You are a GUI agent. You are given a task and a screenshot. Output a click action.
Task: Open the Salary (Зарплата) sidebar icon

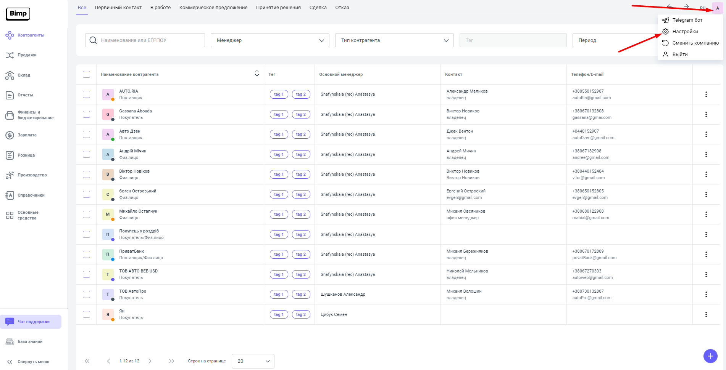click(x=10, y=135)
